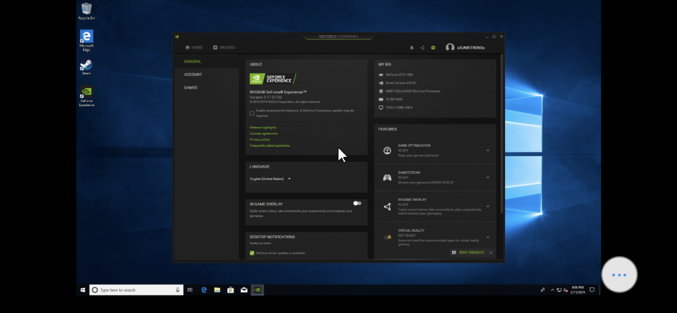
Task: Click the NVIDIA icon in the taskbar
Action: (257, 290)
